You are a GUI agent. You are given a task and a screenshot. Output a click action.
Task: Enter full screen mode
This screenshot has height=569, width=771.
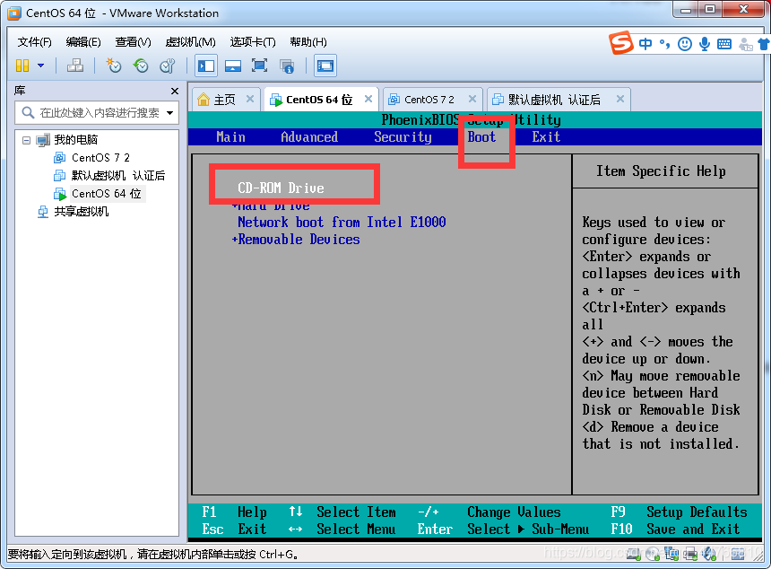tap(260, 66)
